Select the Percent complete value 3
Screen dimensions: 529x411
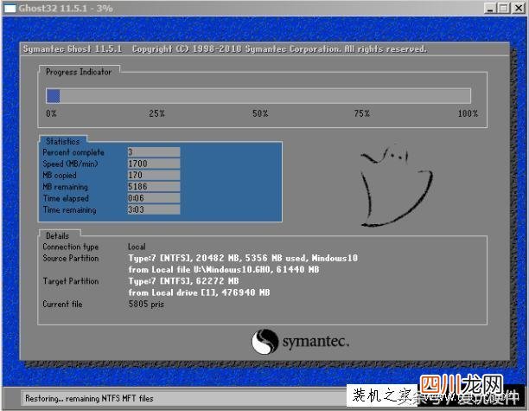154,152
